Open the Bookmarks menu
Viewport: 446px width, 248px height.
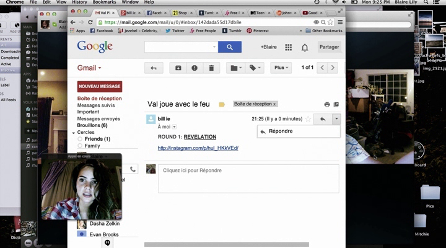point(105,2)
